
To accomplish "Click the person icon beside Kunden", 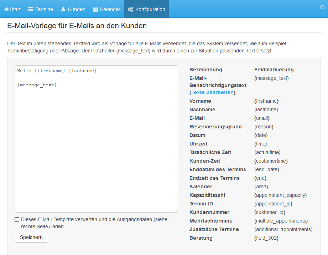I will coord(63,9).
